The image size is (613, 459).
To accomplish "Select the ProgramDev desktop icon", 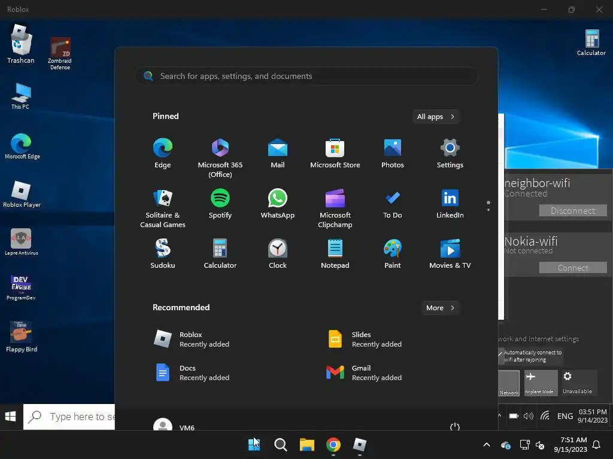I will 21,287.
